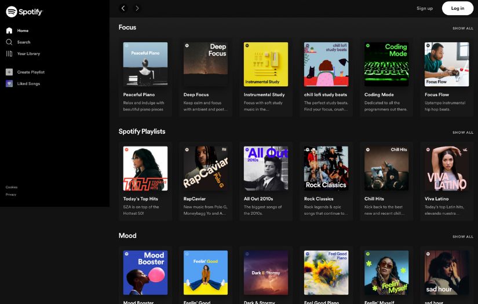Open Deep Focus playlist cover

(x=206, y=64)
